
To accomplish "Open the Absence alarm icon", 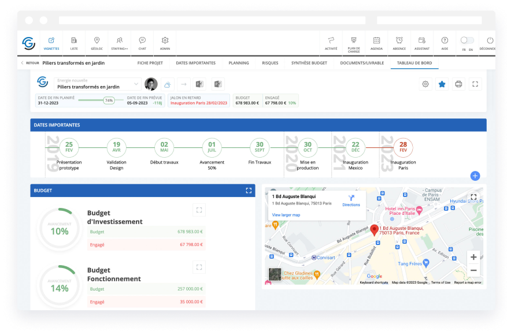I will (x=399, y=43).
